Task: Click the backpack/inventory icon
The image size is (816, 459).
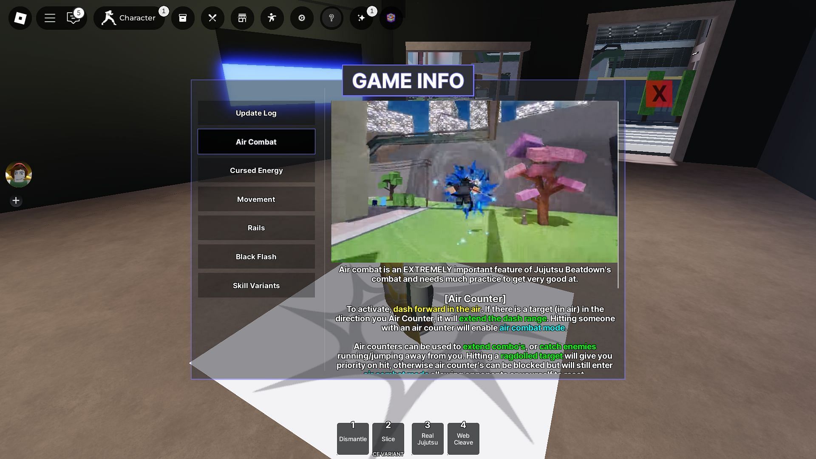Action: click(x=183, y=17)
